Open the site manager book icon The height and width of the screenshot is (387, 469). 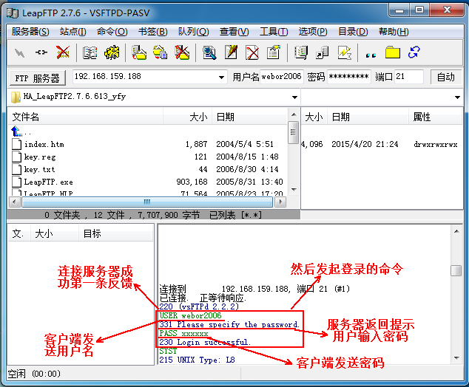tap(90, 52)
